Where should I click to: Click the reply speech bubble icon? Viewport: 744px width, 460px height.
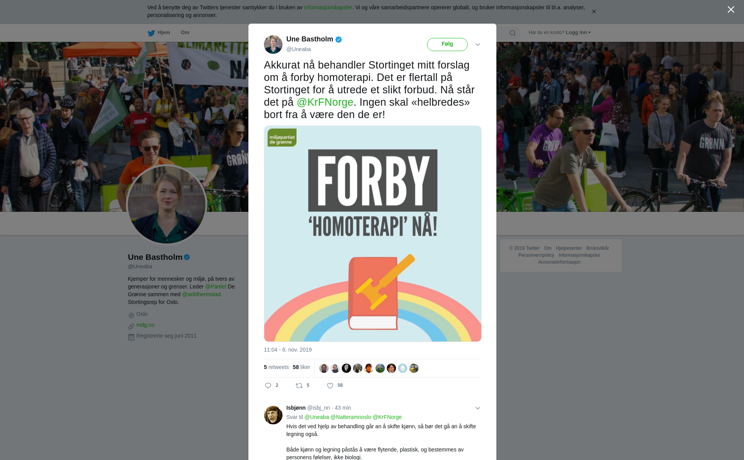pyautogui.click(x=268, y=386)
